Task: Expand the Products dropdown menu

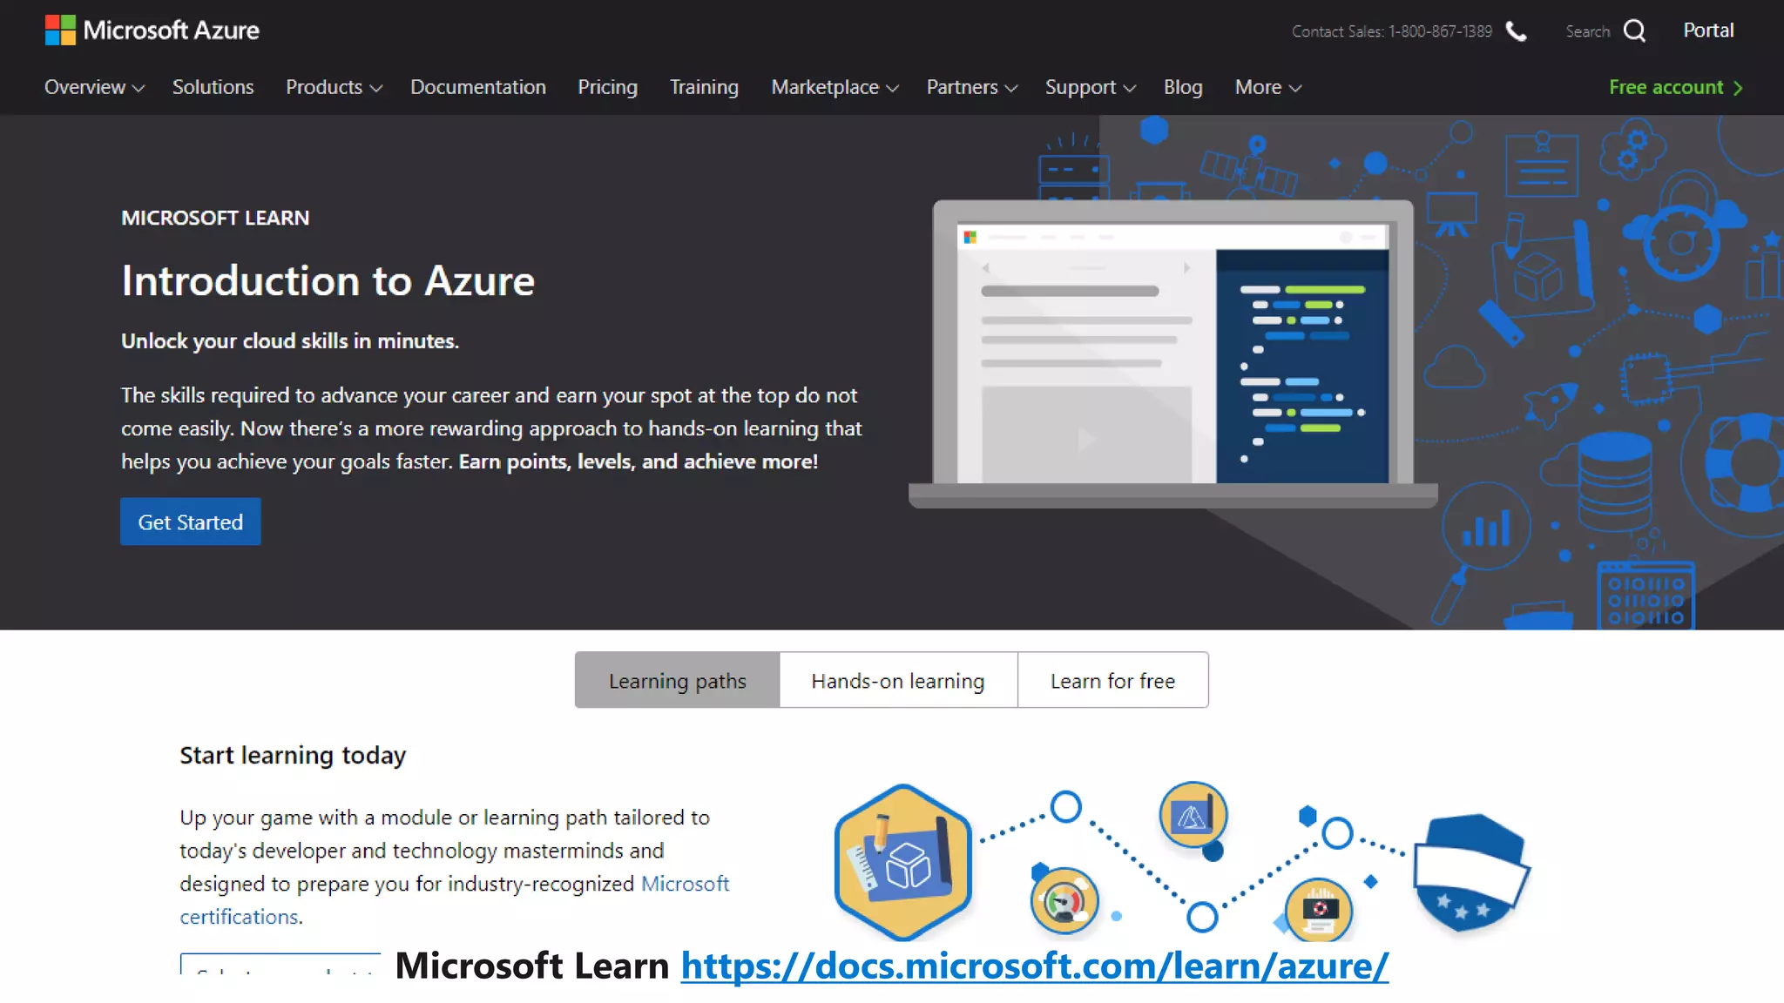Action: 334,87
